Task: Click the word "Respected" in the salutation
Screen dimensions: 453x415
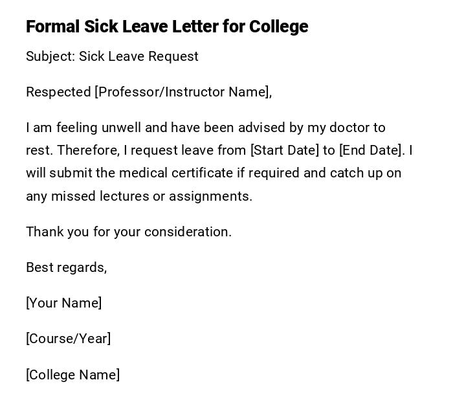Action: (58, 92)
